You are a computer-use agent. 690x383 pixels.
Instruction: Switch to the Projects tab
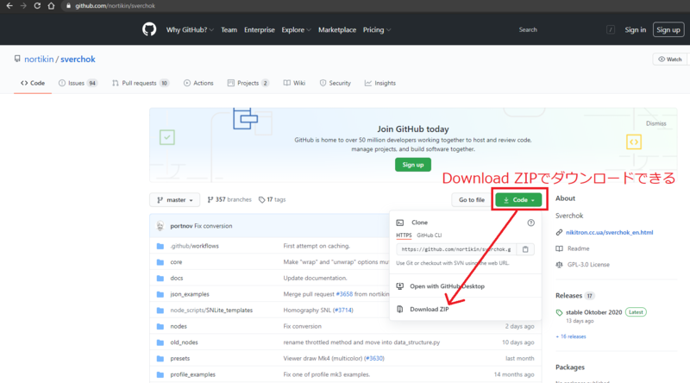[x=248, y=83]
